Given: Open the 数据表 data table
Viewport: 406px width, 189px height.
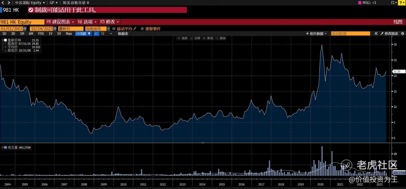Looking at the screenshot, I should 123,34.
